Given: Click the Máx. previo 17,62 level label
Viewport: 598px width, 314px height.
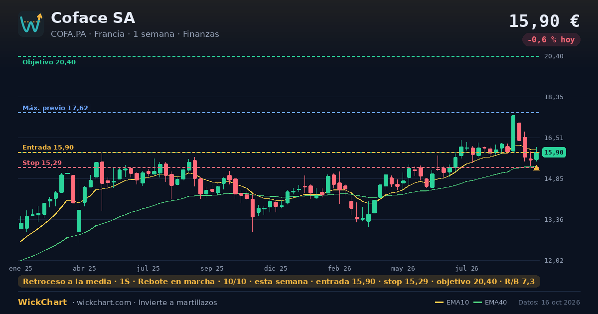Looking at the screenshot, I should click(55, 108).
